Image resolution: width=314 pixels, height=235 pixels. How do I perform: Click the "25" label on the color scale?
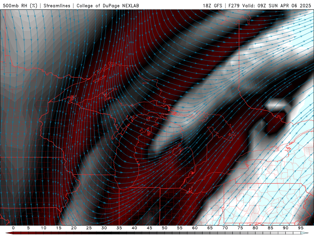coord(89,228)
